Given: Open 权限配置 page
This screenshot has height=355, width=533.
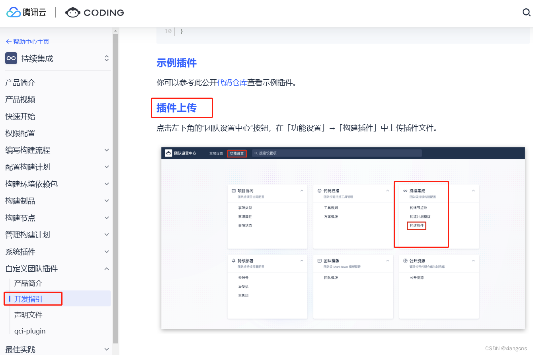Looking at the screenshot, I should 20,133.
